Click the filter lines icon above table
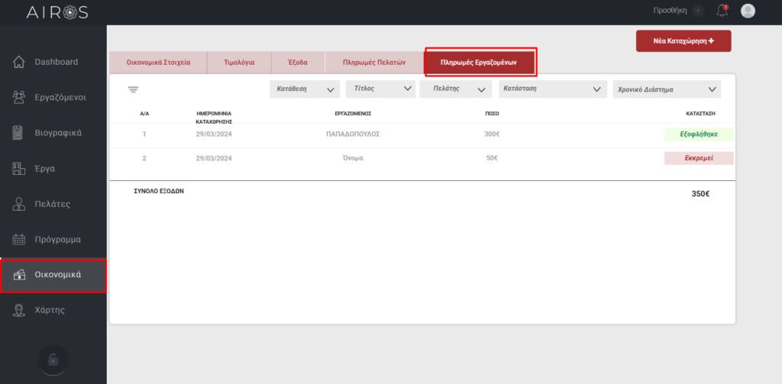782x384 pixels. pyautogui.click(x=134, y=89)
